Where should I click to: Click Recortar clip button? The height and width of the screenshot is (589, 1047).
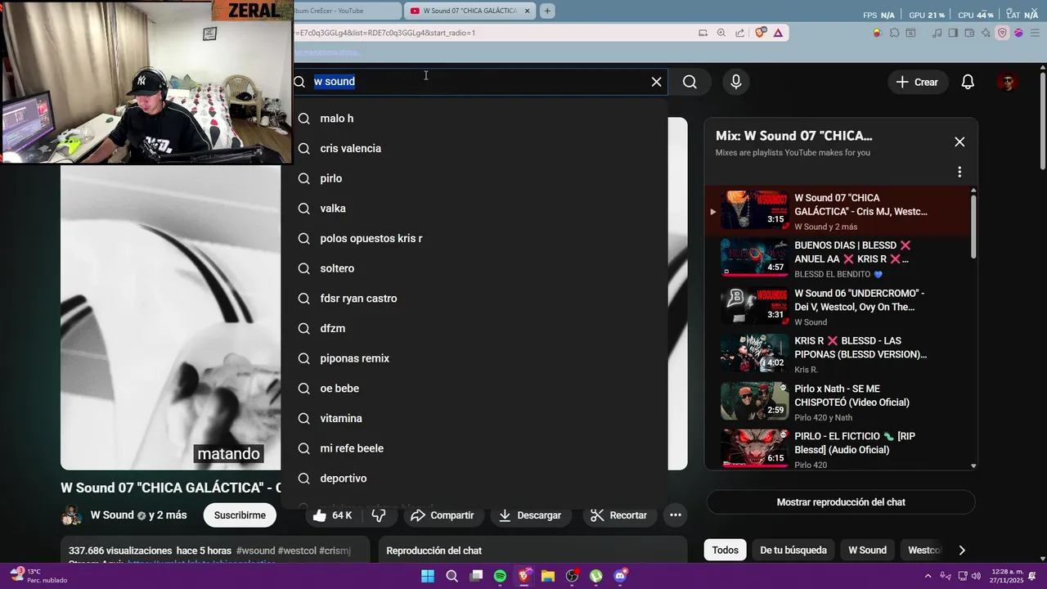[618, 515]
